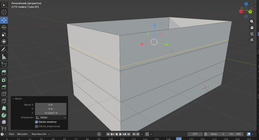The image size is (259, 140).
Task: Select the Spin tool
Action: click(4, 115)
